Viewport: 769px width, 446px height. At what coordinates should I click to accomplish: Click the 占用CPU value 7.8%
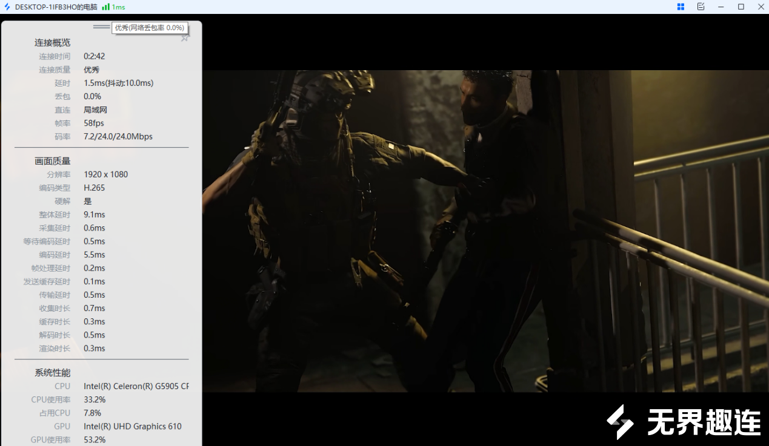pyautogui.click(x=93, y=413)
